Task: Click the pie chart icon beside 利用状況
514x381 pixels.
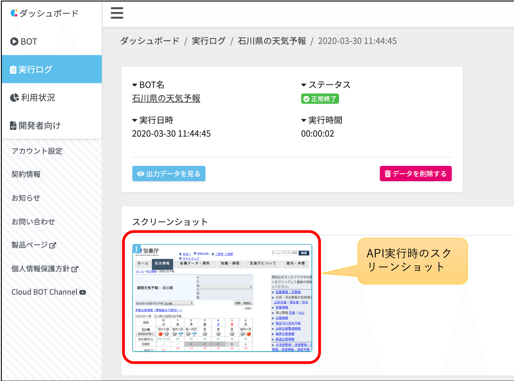Action: click(x=15, y=97)
